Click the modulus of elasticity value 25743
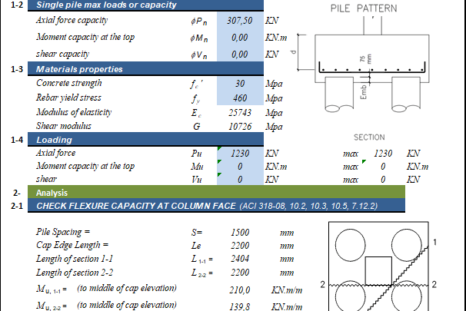Viewport: 466px width, 311px height. [240, 113]
